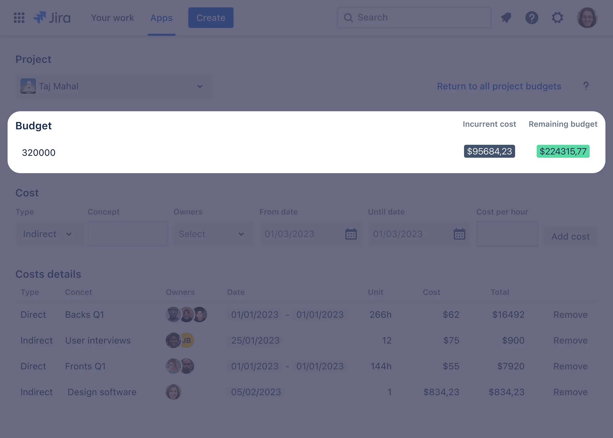Open the From date calendar icon
This screenshot has height=438, width=613.
pyautogui.click(x=351, y=234)
